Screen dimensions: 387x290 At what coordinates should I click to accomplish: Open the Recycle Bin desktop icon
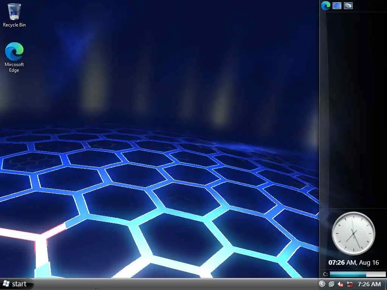click(x=14, y=15)
